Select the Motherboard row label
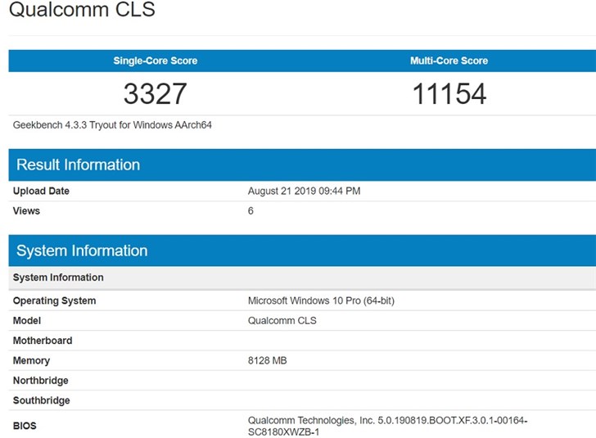The image size is (596, 438). [x=43, y=341]
